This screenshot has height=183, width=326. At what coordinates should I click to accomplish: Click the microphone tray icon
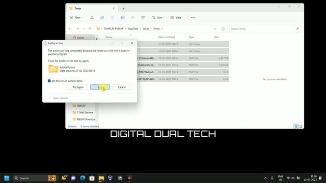272,178
